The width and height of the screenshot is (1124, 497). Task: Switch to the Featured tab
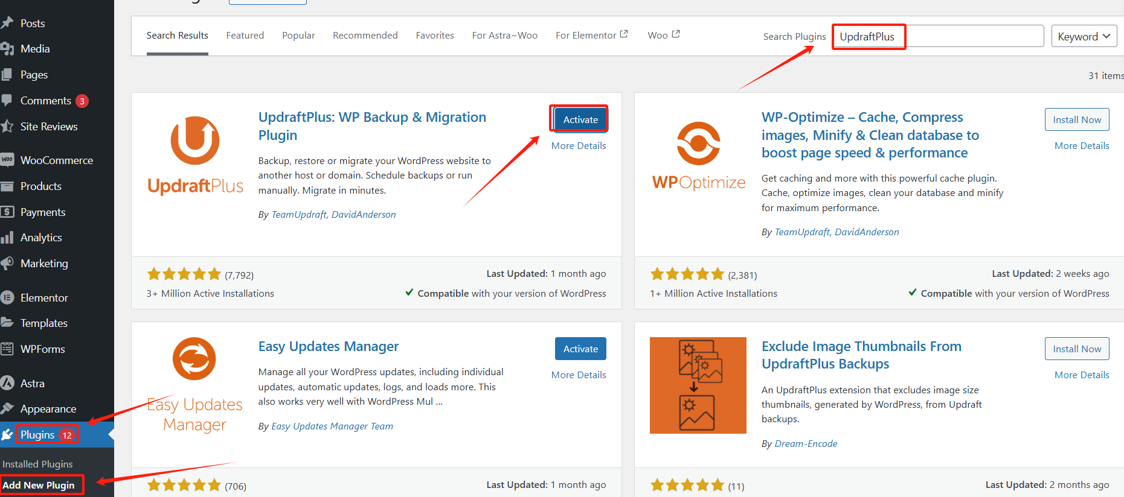pyautogui.click(x=245, y=36)
